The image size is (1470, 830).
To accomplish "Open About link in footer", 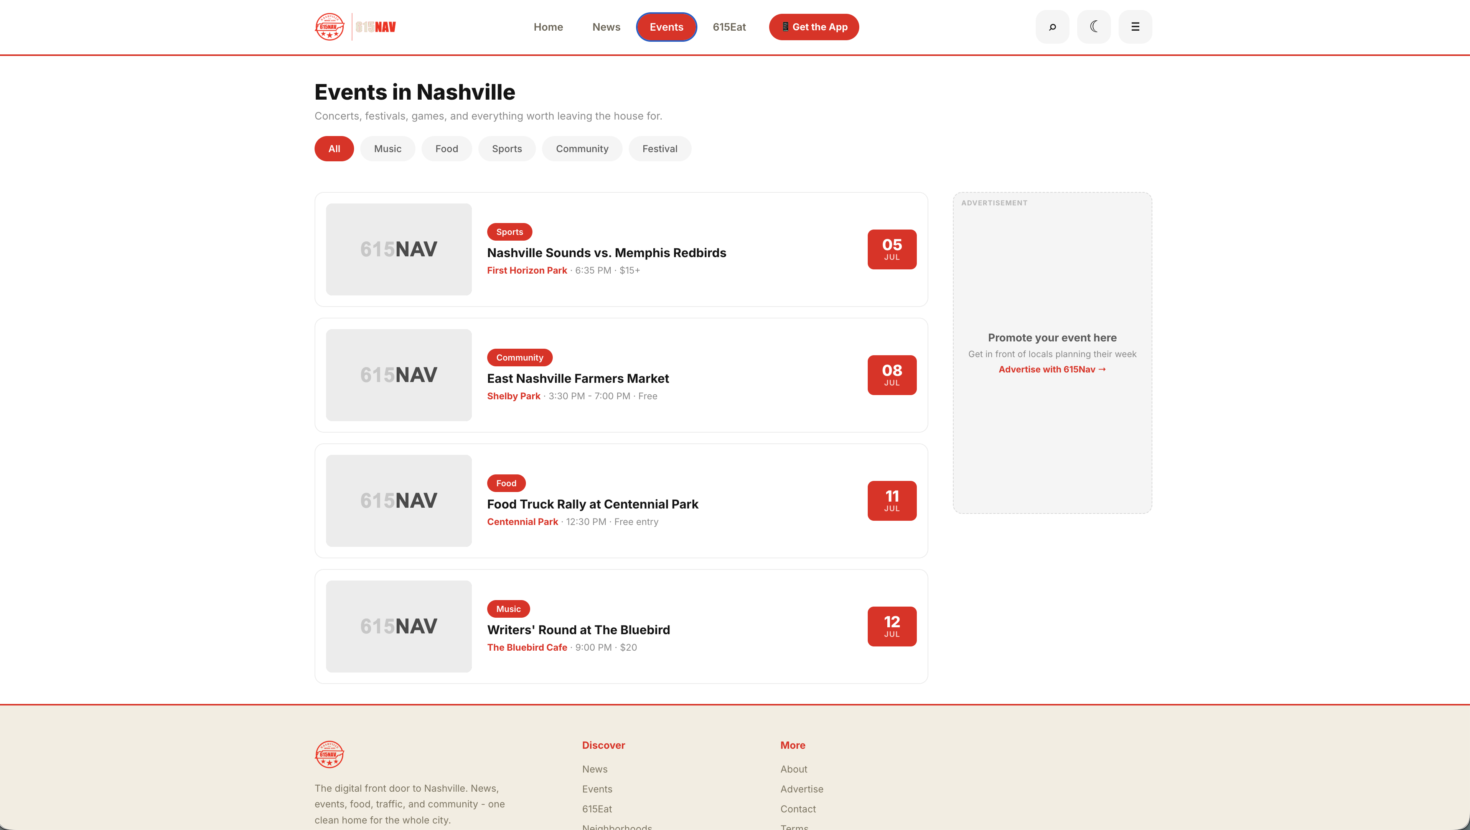I will tap(794, 769).
